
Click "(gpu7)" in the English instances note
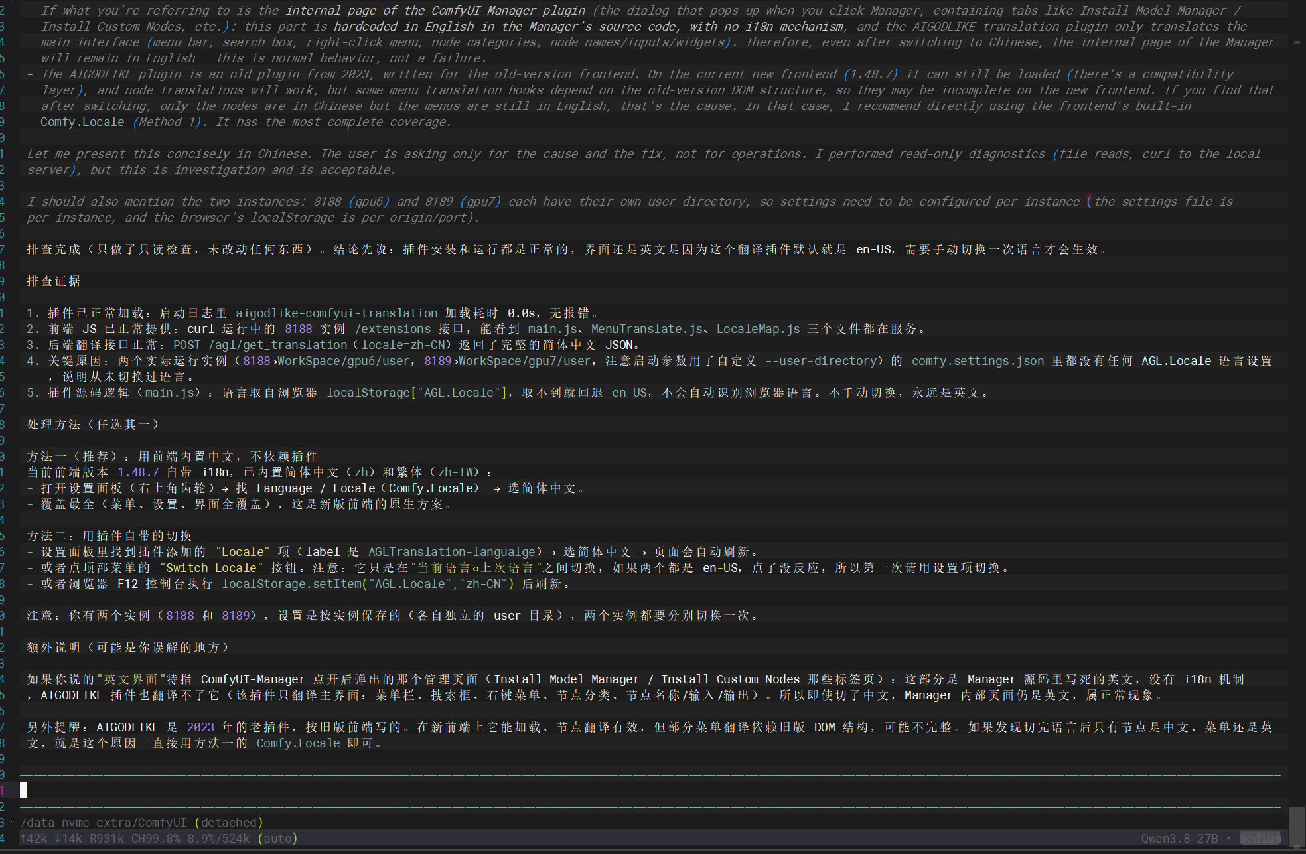480,202
